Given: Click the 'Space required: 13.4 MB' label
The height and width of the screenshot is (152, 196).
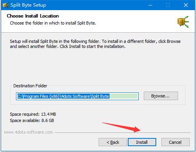Looking at the screenshot, I should (33, 114).
